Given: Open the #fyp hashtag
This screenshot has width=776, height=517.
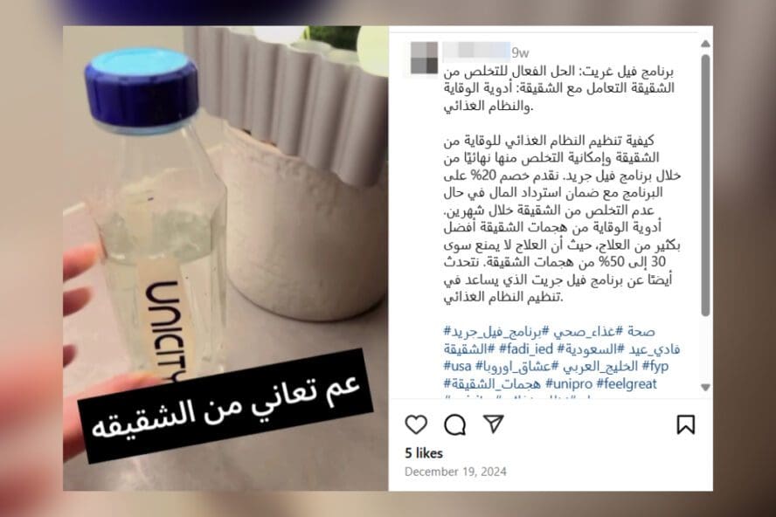Looking at the screenshot, I should [x=655, y=367].
